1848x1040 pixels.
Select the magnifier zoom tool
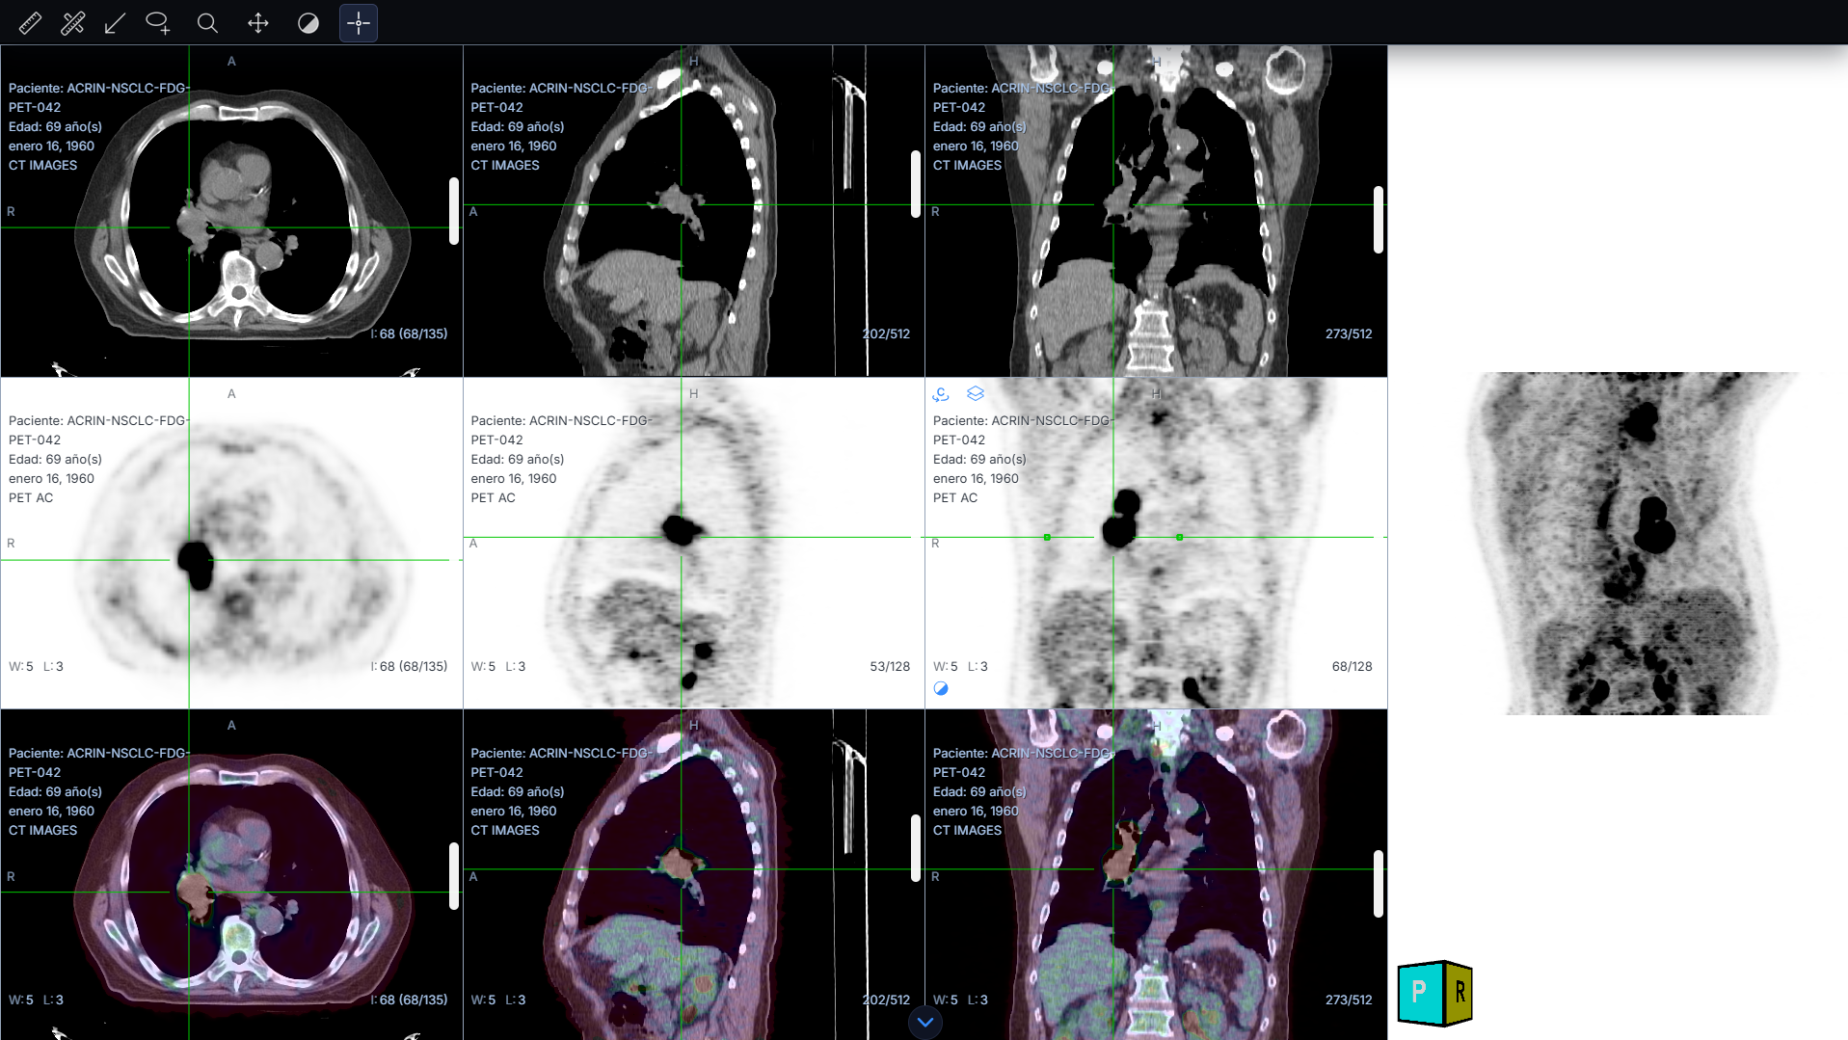click(x=207, y=23)
